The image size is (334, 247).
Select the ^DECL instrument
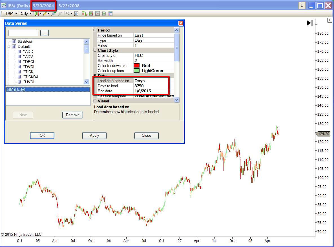29,62
